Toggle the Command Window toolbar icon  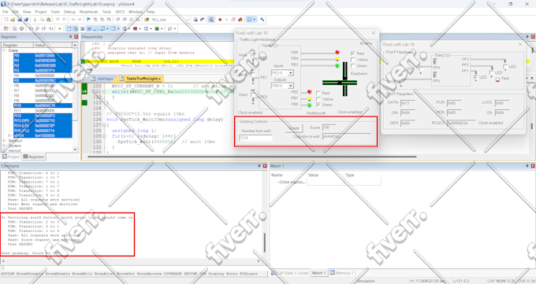point(69,28)
